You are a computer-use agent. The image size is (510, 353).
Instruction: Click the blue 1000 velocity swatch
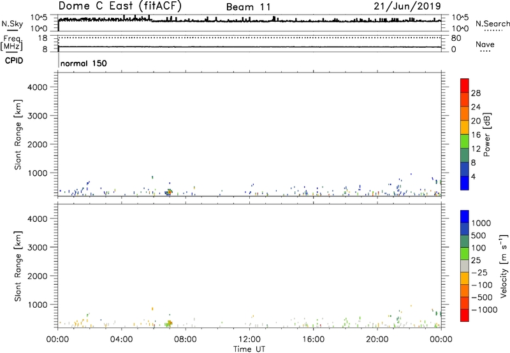(x=465, y=217)
